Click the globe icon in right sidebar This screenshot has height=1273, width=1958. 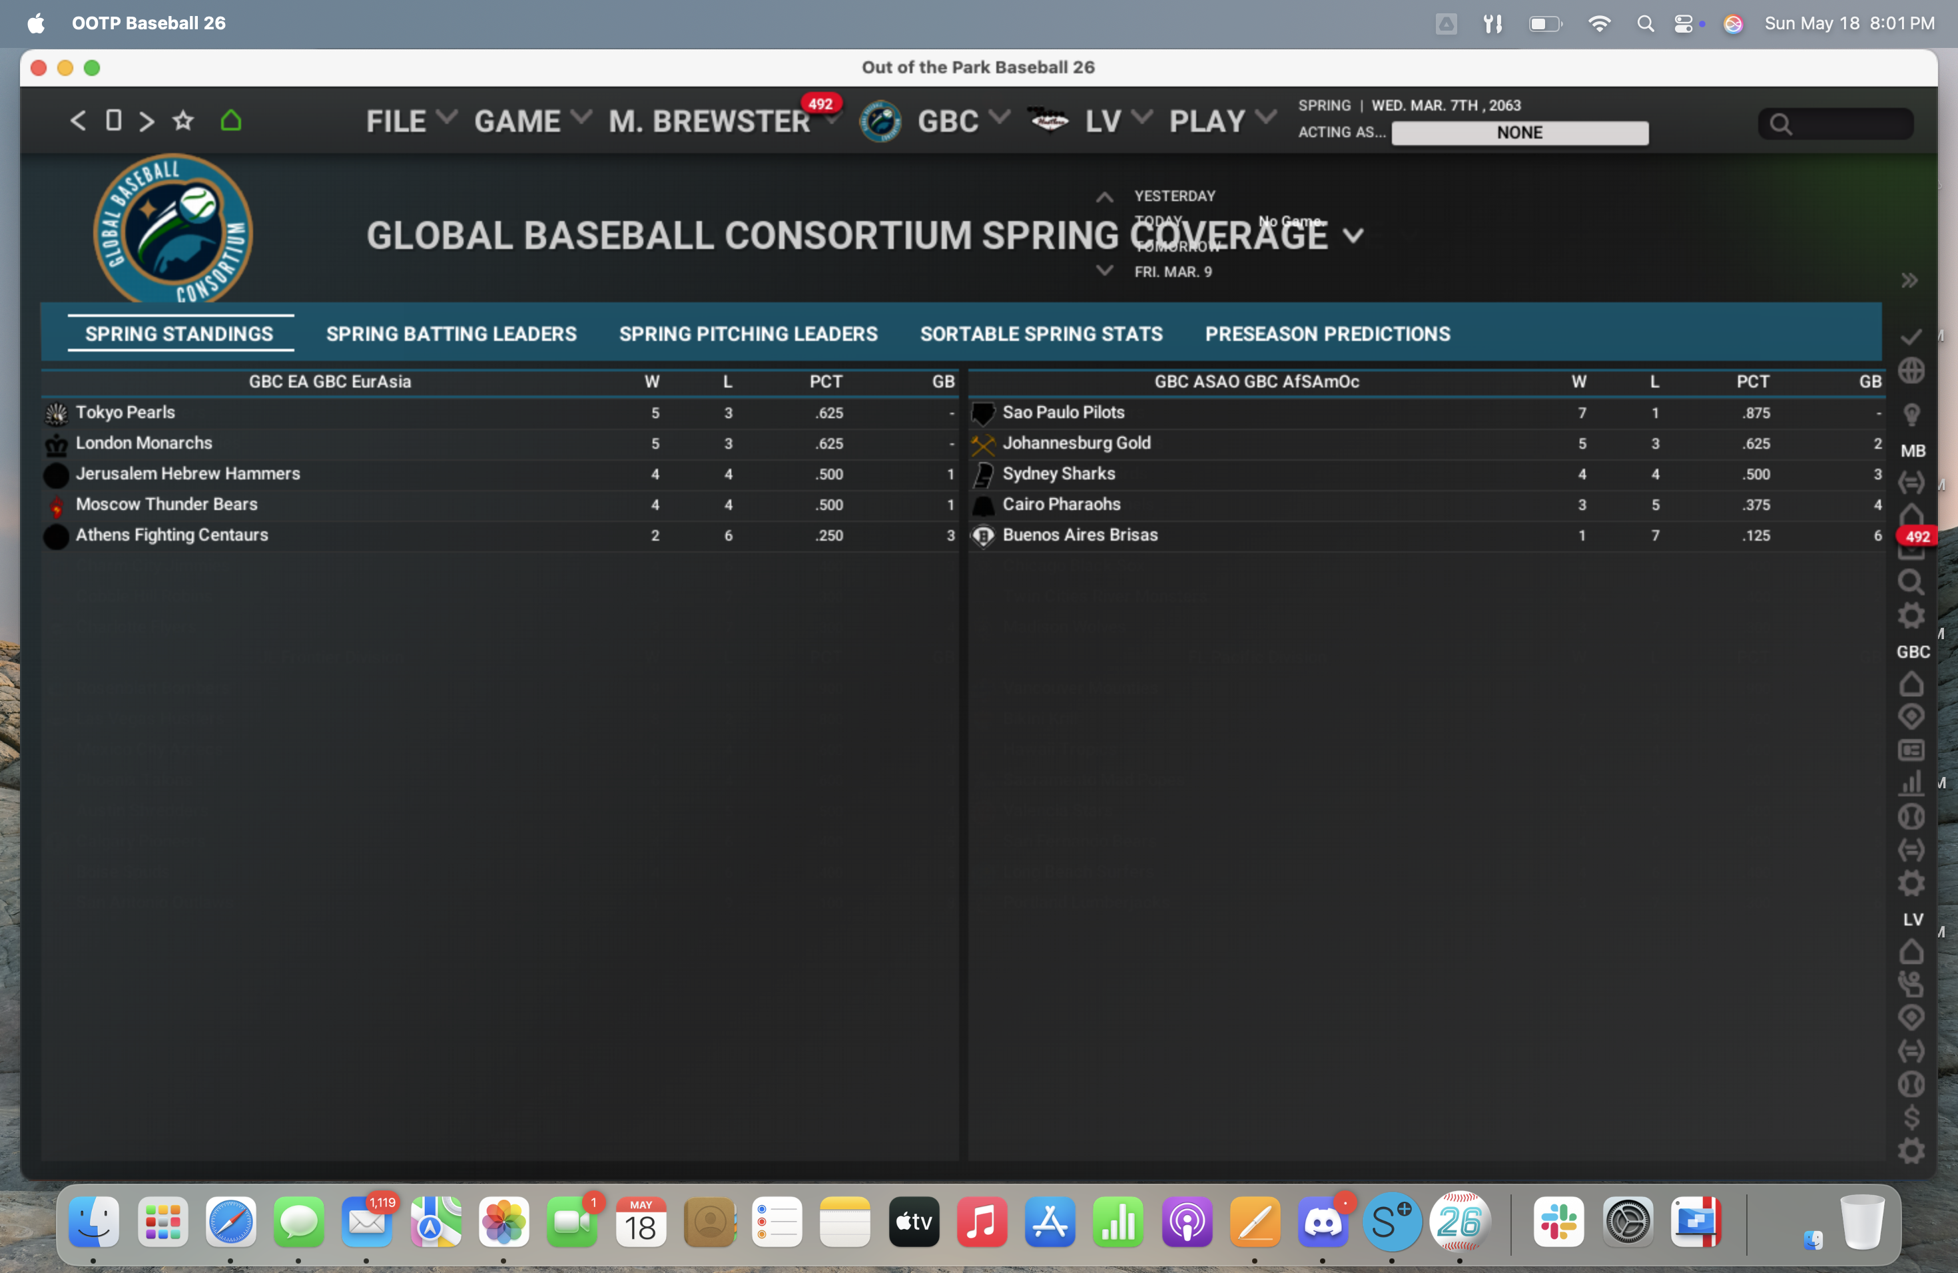click(1911, 370)
